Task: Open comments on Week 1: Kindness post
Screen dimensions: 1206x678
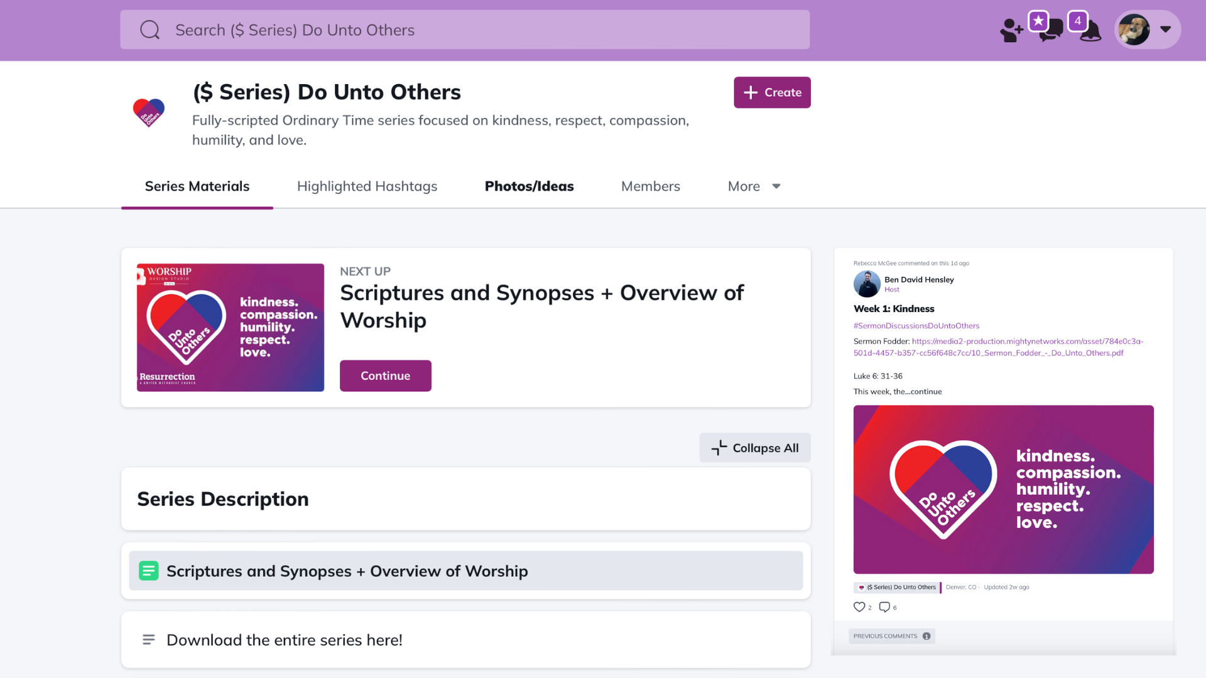Action: 884,607
